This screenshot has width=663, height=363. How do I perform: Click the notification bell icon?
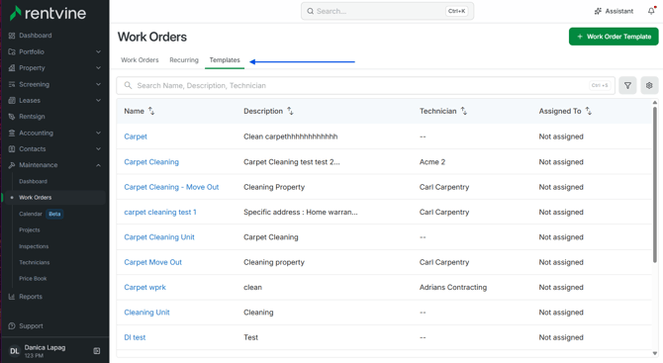pyautogui.click(x=651, y=11)
